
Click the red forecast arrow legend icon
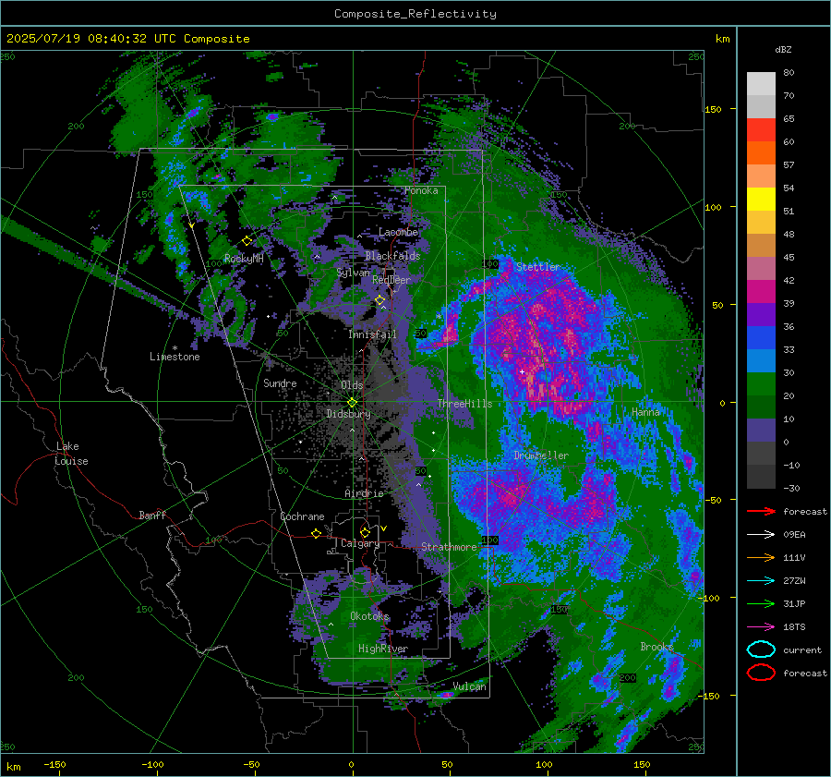(761, 511)
